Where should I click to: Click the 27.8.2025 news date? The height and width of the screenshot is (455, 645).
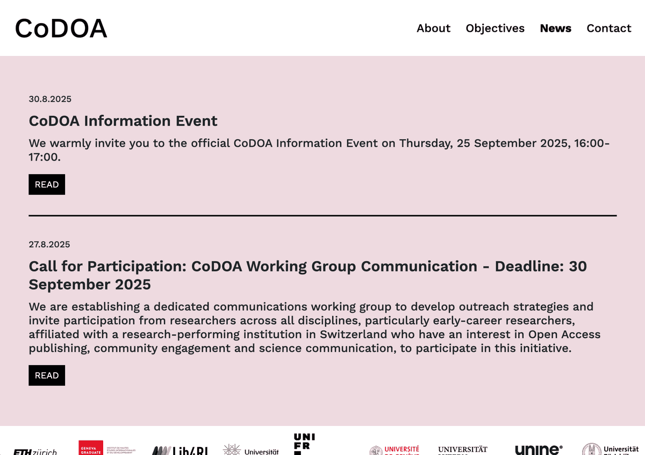click(49, 245)
